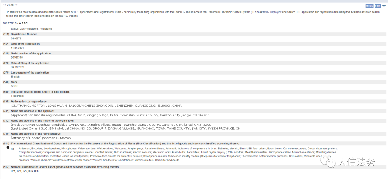
Task: Download the record as PDF
Action: point(378,6)
